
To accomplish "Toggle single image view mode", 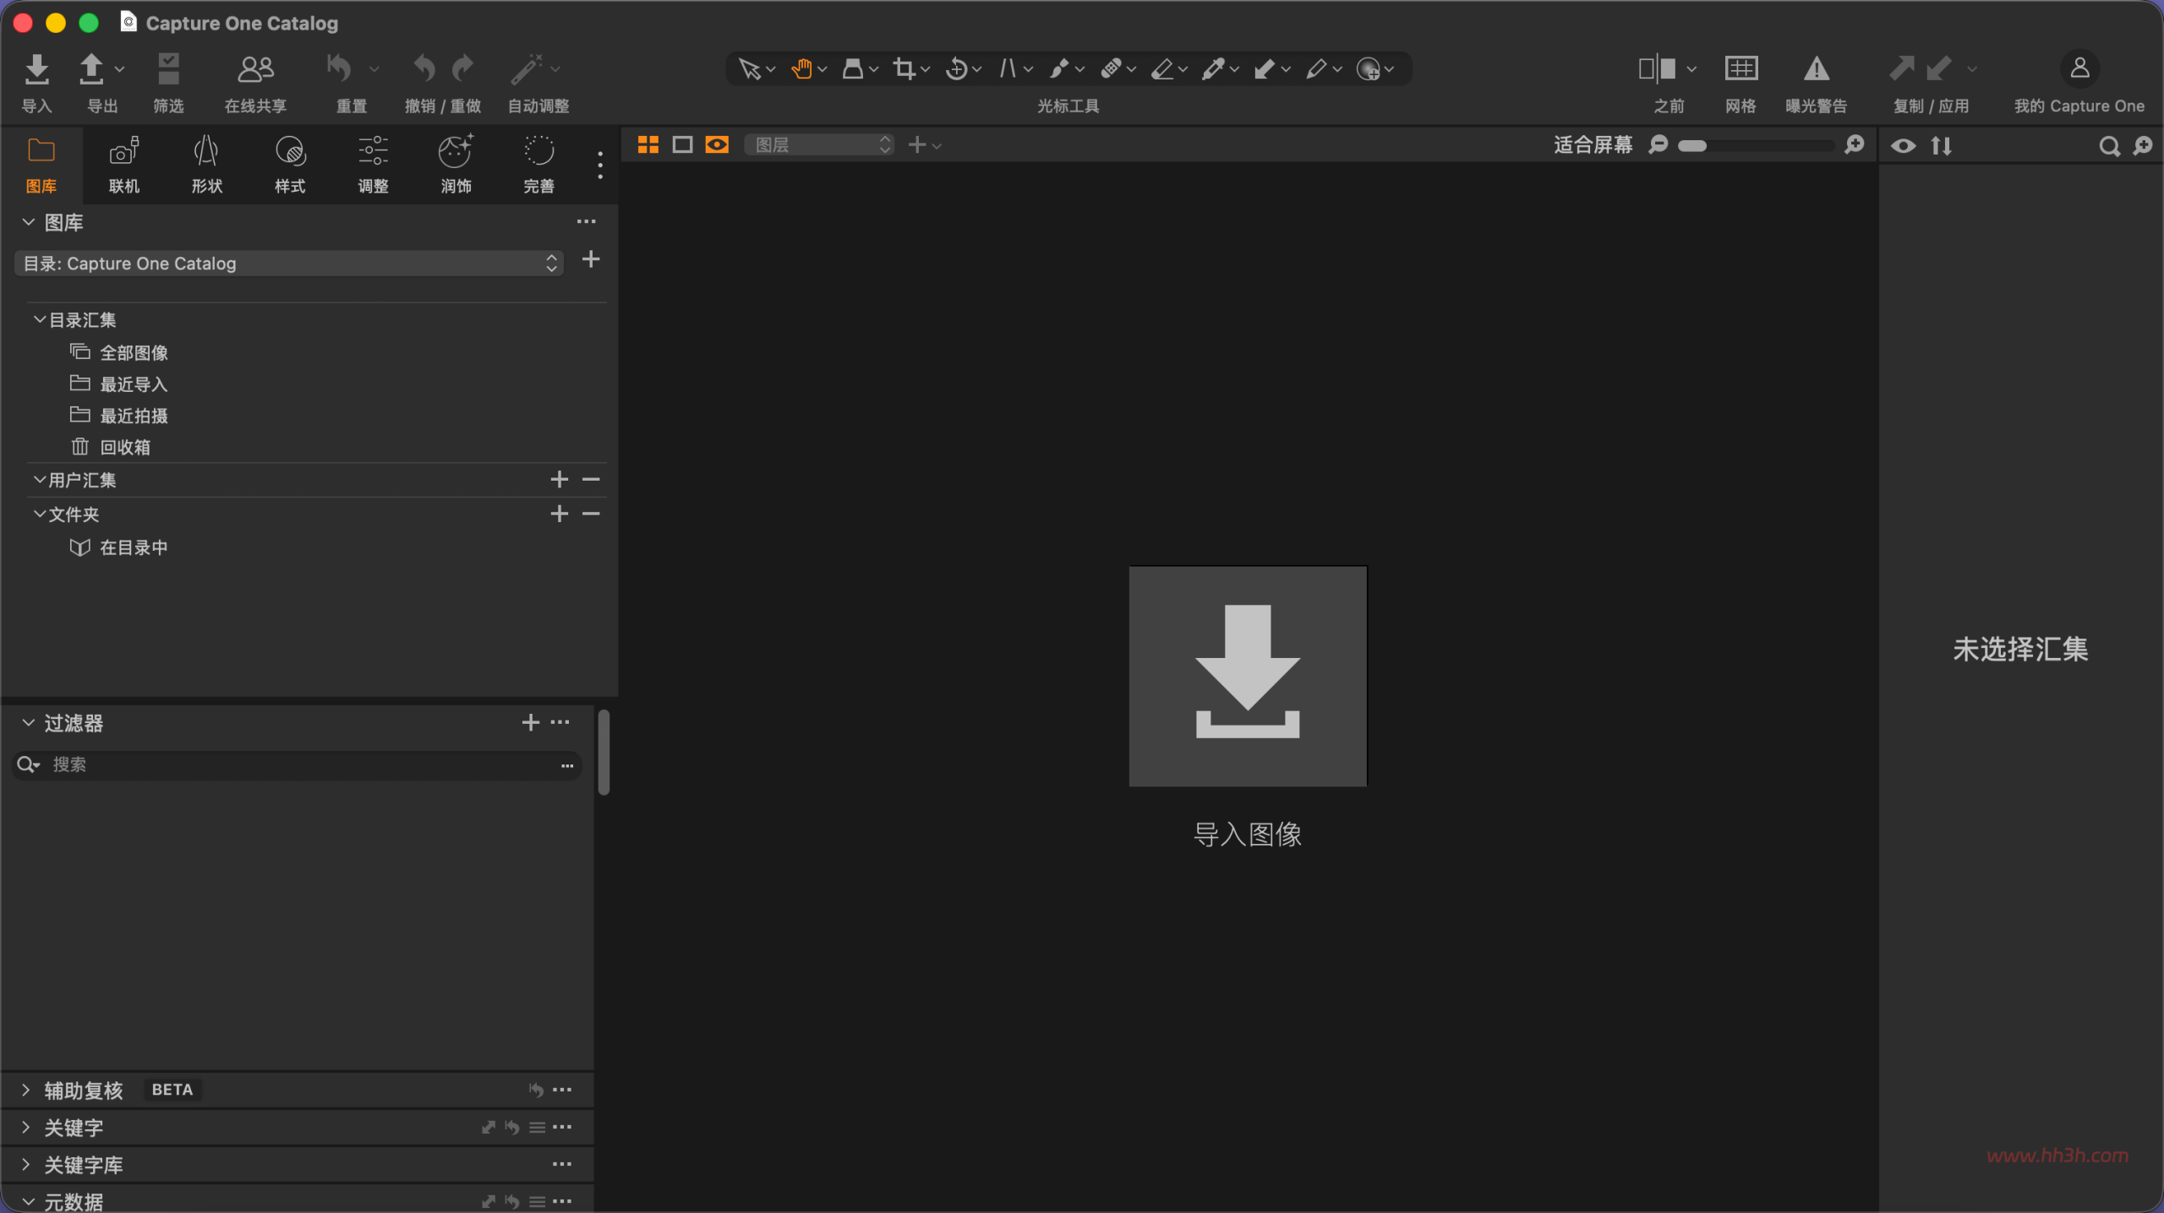I will click(682, 145).
